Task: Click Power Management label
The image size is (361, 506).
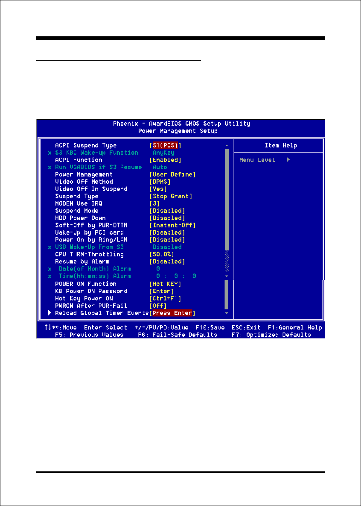Action: pos(84,175)
